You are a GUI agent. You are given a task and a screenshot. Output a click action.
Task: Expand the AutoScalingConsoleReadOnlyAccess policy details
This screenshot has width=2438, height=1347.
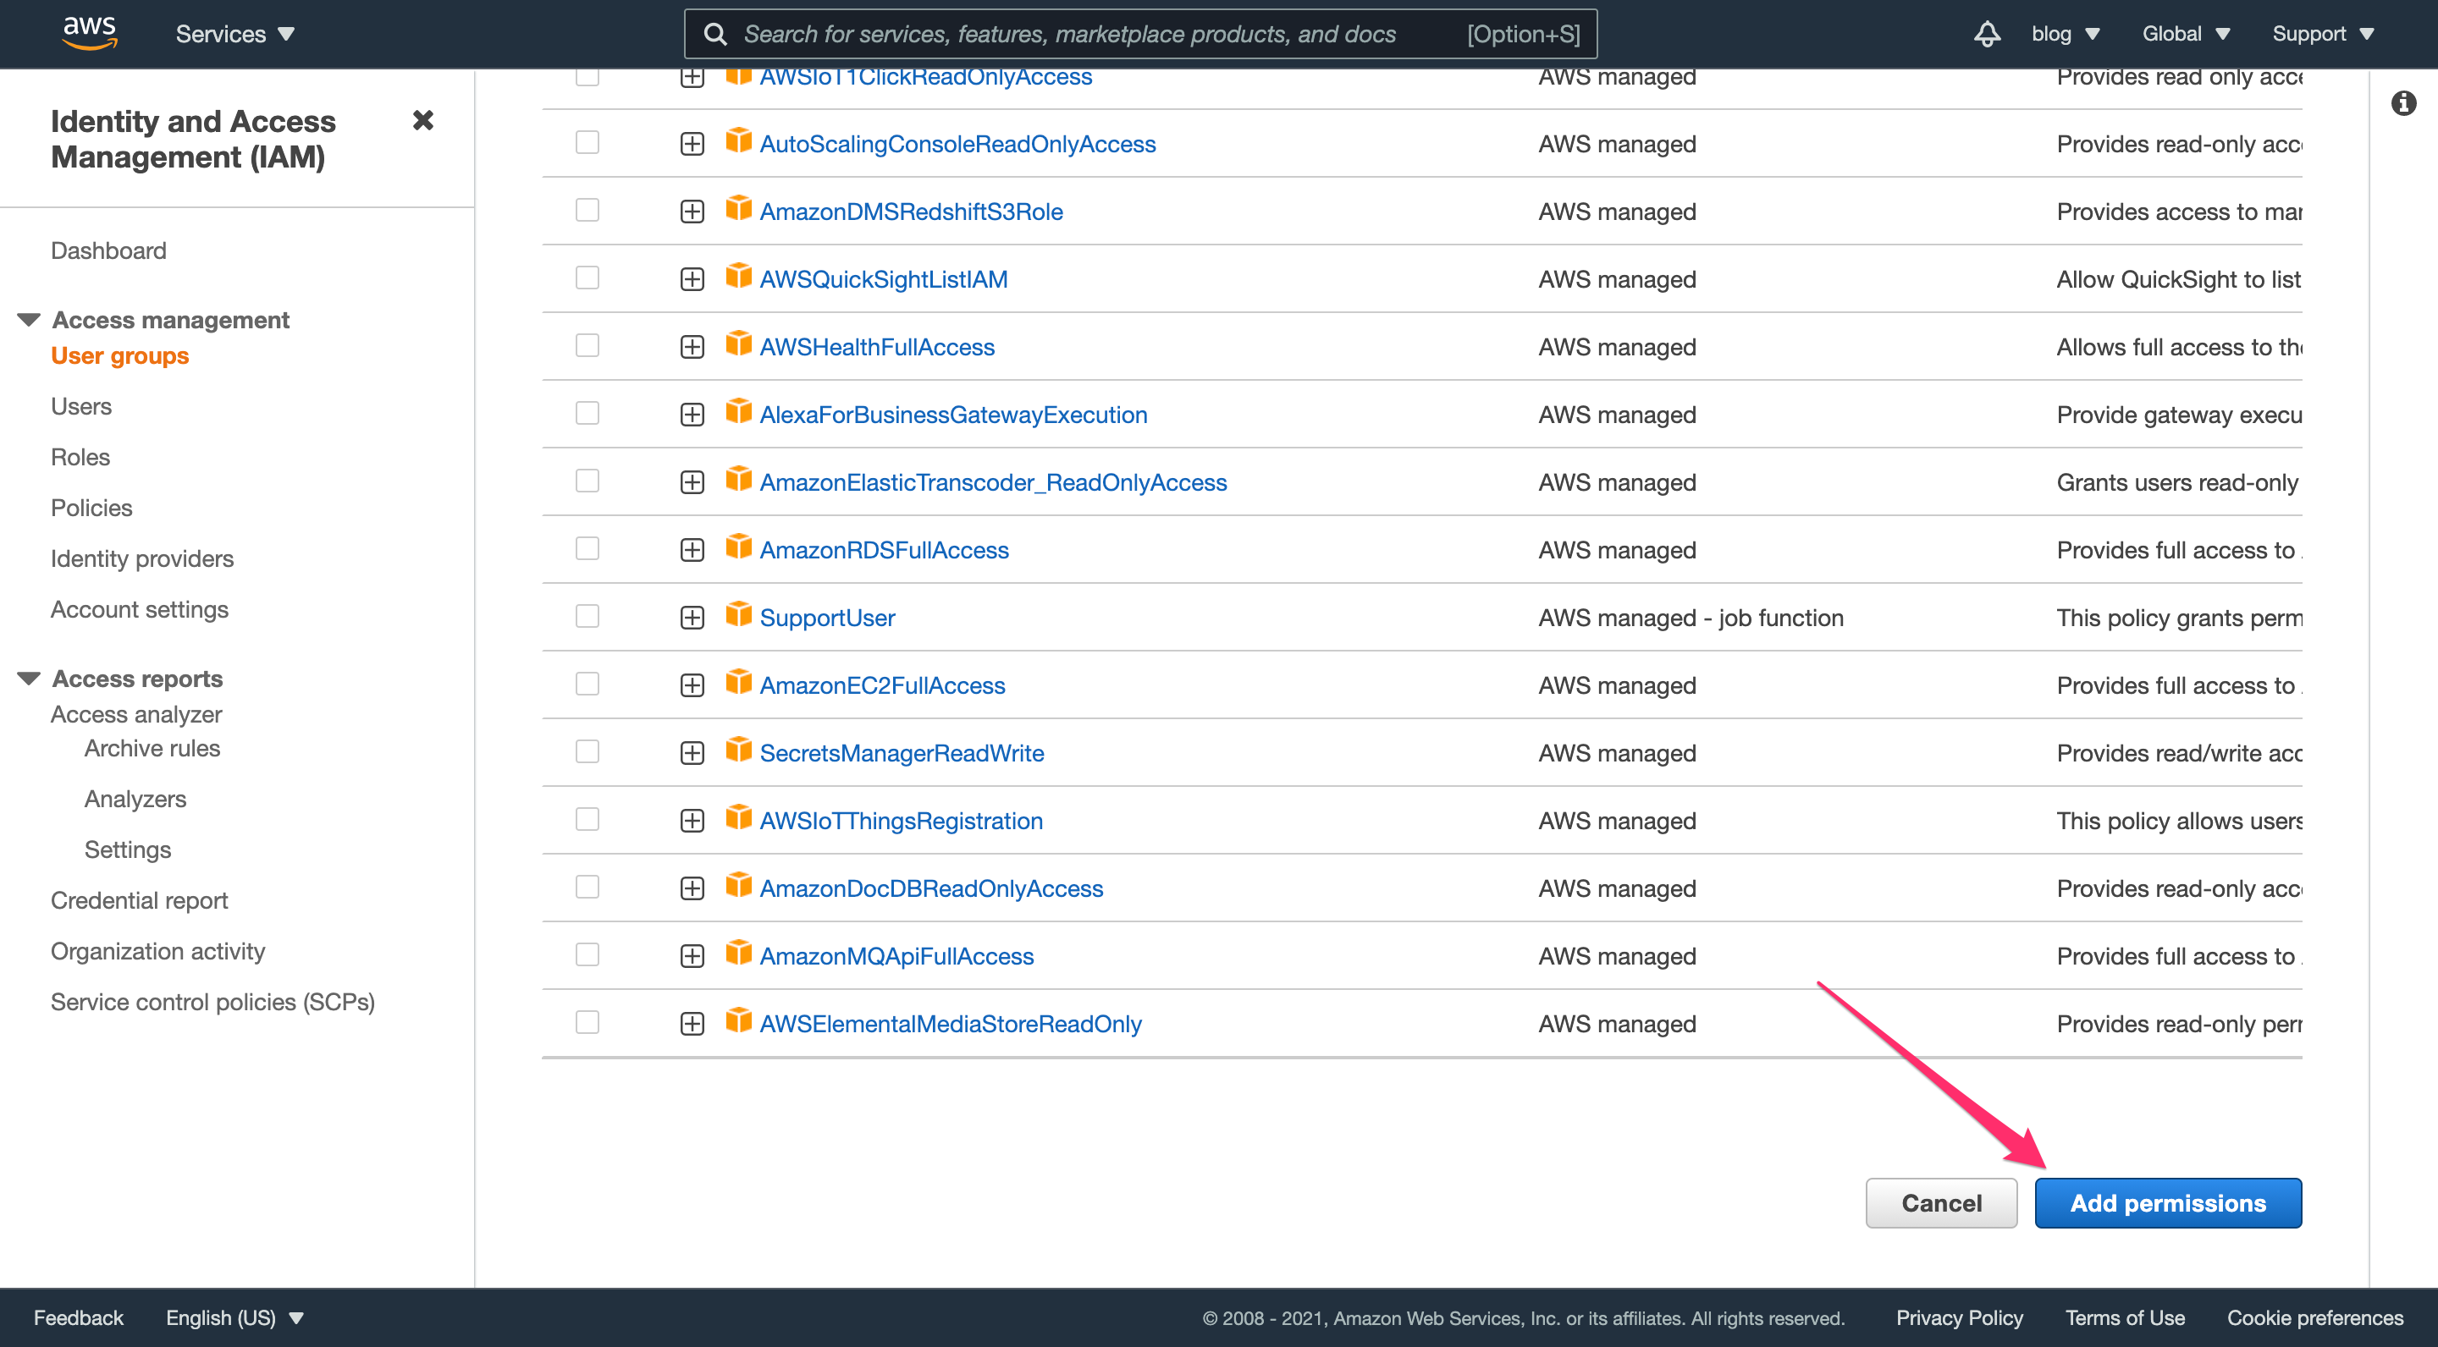coord(692,145)
